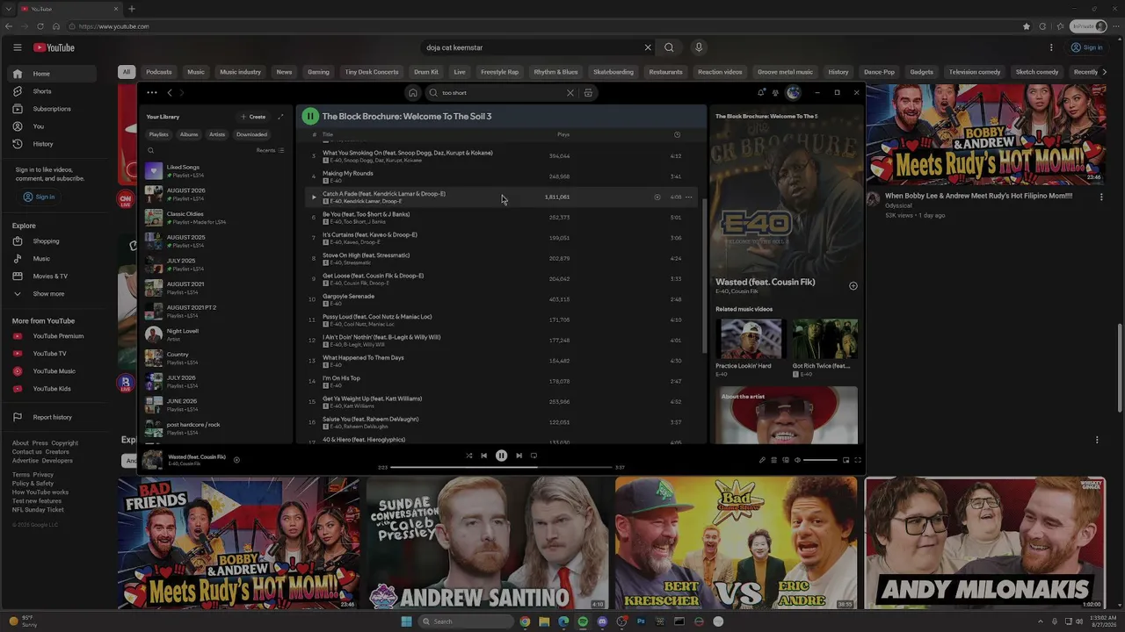Image resolution: width=1125 pixels, height=632 pixels.
Task: Pause playback in the player bar
Action: click(x=501, y=456)
